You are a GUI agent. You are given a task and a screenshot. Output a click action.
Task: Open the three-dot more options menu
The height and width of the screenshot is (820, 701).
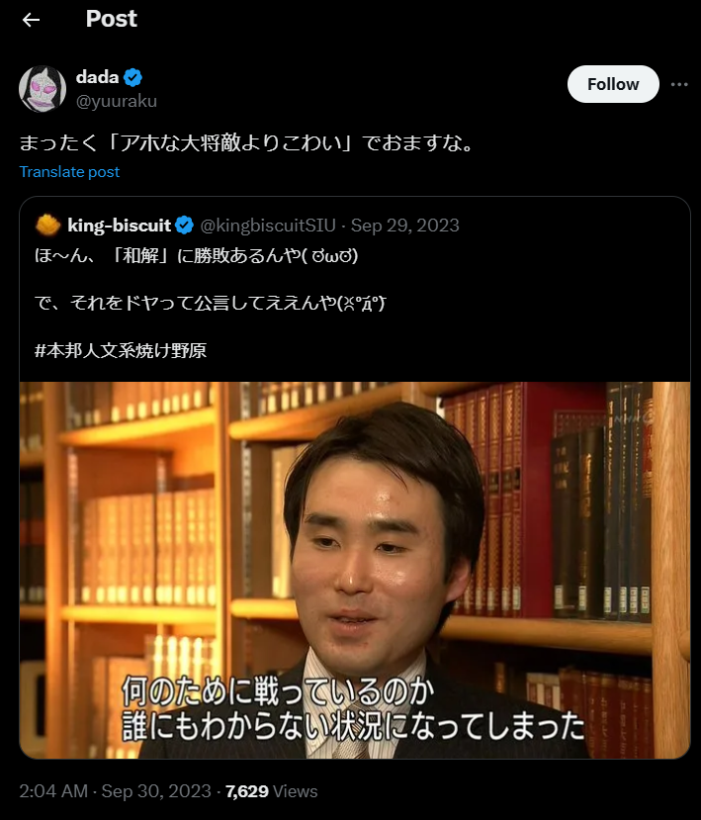(679, 84)
